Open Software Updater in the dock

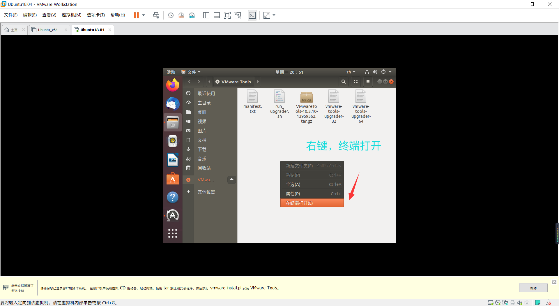pyautogui.click(x=173, y=216)
